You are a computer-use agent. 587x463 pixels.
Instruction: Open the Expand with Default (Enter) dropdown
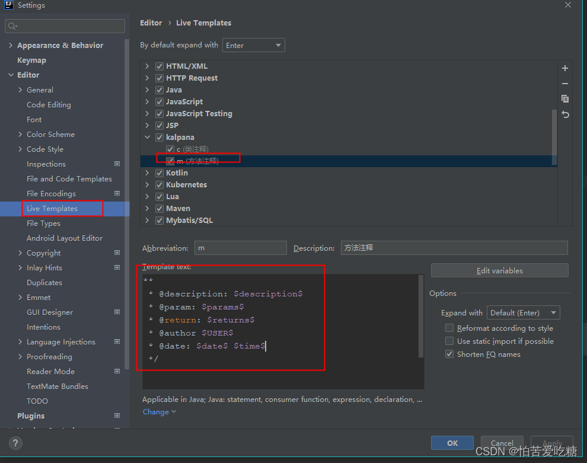point(523,312)
